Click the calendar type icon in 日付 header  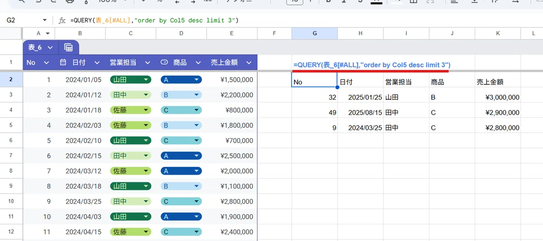(63, 62)
